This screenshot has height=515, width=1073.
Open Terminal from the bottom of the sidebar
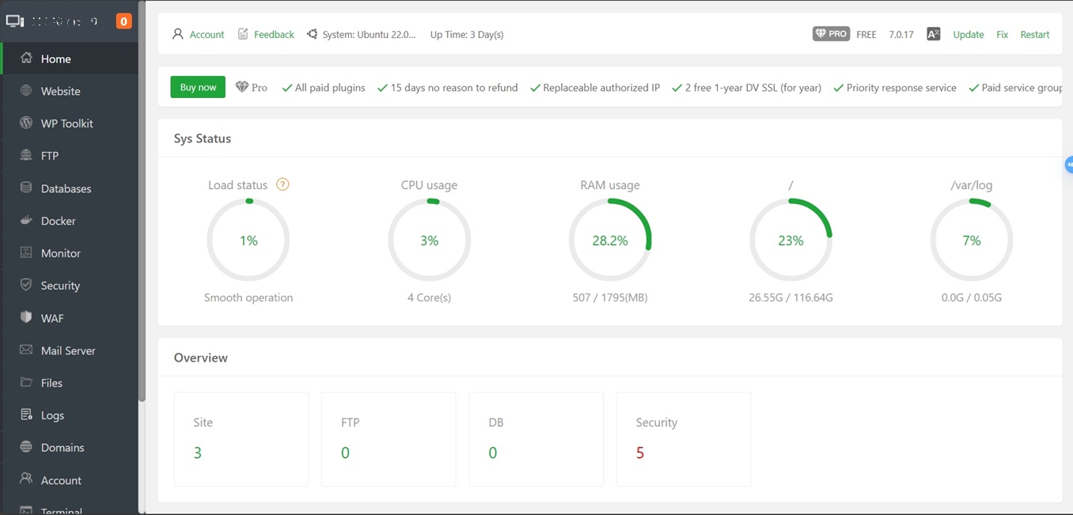coord(61,510)
